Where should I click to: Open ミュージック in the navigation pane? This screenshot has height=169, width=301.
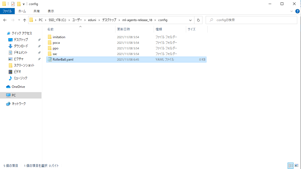point(20,78)
